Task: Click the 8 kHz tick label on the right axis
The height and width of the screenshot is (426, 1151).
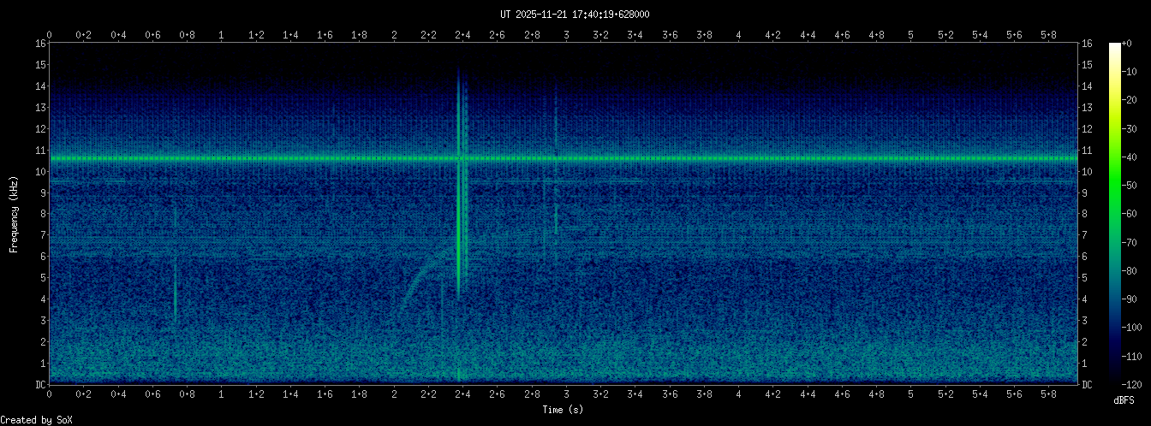Action: (x=1087, y=214)
